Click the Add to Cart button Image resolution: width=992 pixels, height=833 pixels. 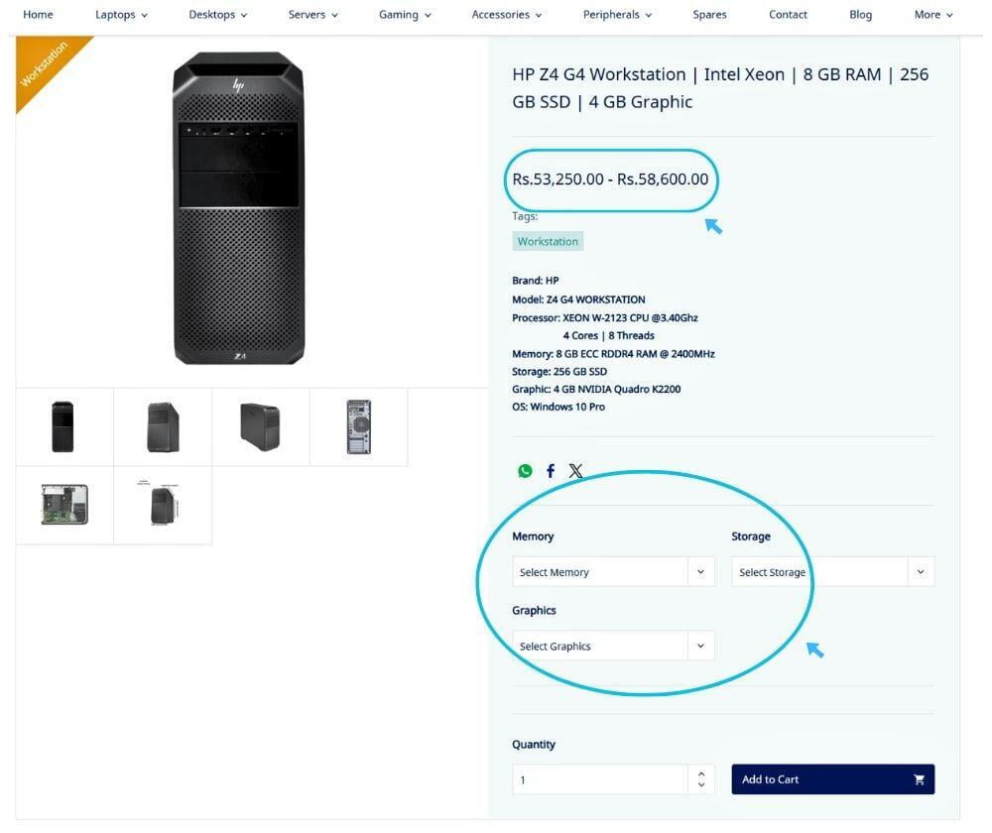tap(831, 779)
